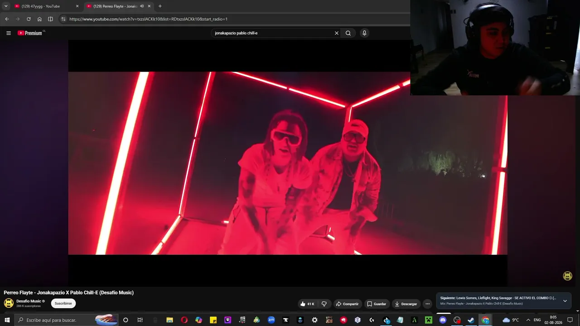Select the Perreo Flayte browser tab

(x=118, y=6)
